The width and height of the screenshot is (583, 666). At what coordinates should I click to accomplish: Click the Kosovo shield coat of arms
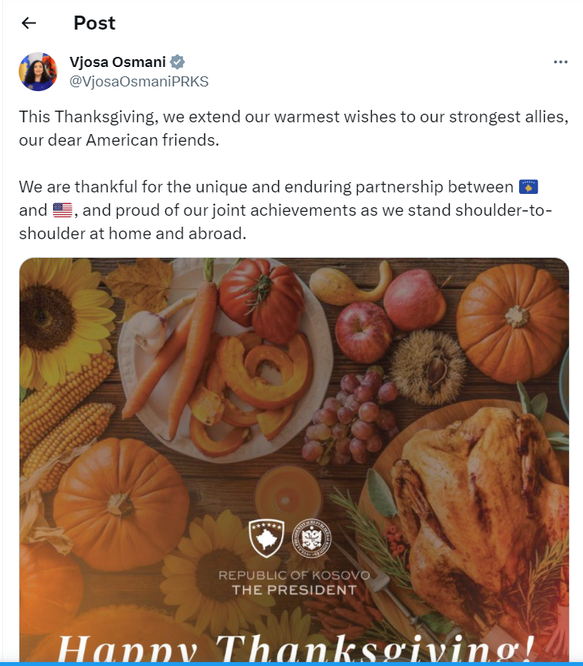coord(267,538)
